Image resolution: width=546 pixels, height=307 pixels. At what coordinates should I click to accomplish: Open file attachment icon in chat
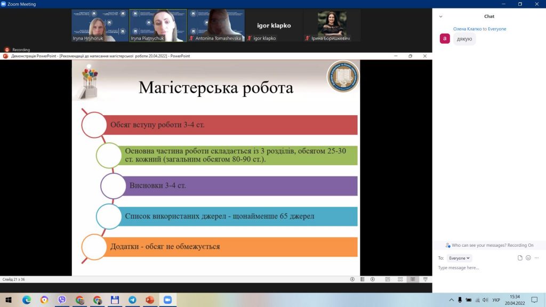tap(520, 258)
